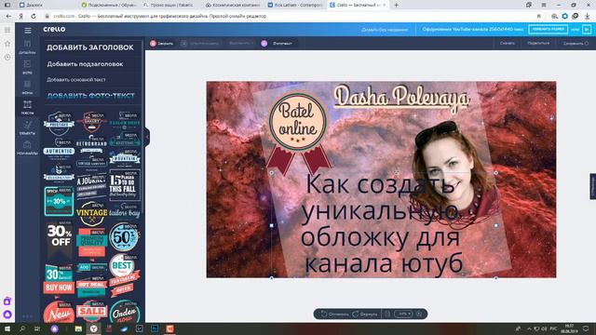Choose the Prestiges badge text template

click(x=59, y=124)
